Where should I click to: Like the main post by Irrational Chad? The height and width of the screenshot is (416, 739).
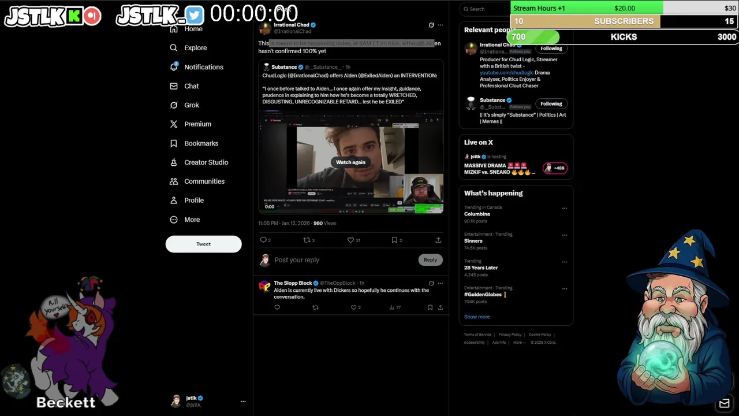[x=350, y=240]
